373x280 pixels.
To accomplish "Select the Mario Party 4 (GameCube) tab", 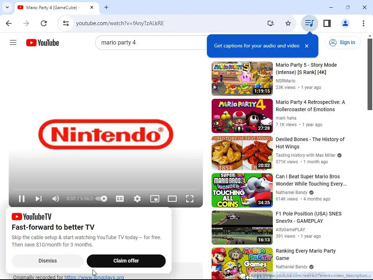I will coord(56,8).
